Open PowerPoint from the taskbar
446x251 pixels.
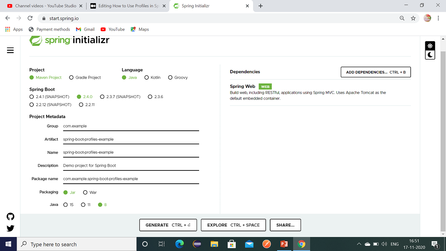pyautogui.click(x=284, y=244)
